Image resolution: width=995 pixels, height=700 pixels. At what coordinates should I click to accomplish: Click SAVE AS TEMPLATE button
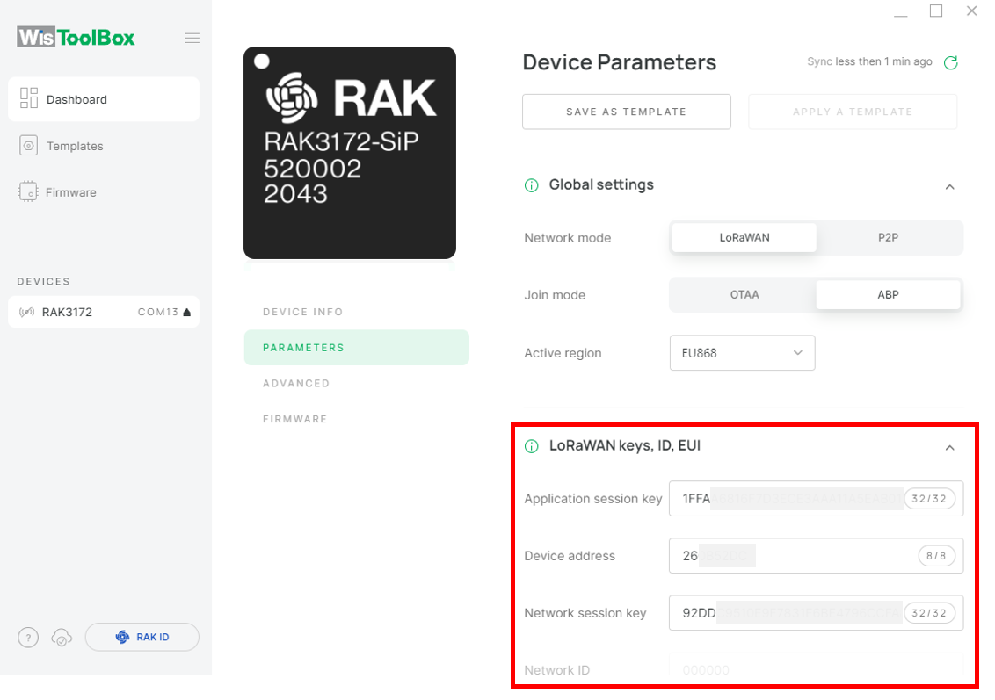[627, 112]
